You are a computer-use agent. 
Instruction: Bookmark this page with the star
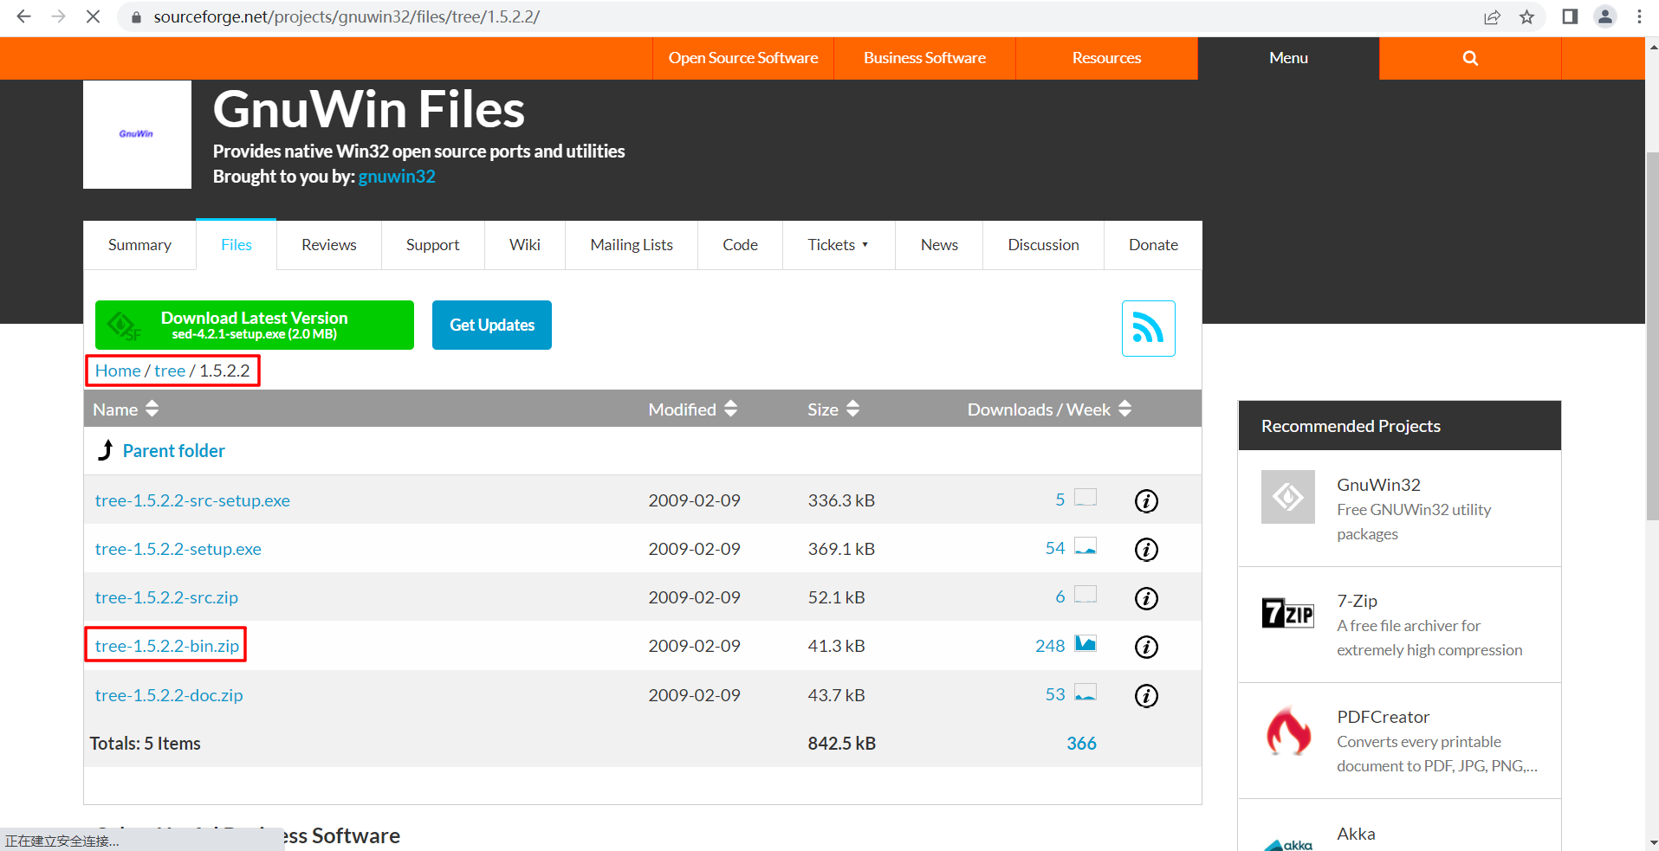(x=1526, y=17)
